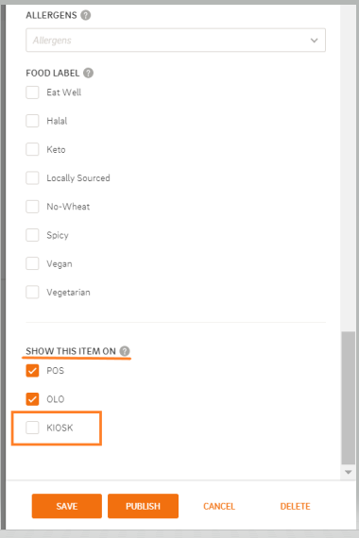This screenshot has height=538, width=359.
Task: Click the orange SAVE button
Action: point(67,506)
